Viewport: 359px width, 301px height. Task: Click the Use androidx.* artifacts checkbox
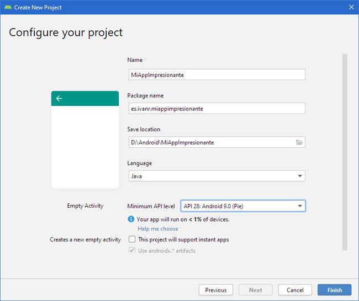[x=132, y=250]
